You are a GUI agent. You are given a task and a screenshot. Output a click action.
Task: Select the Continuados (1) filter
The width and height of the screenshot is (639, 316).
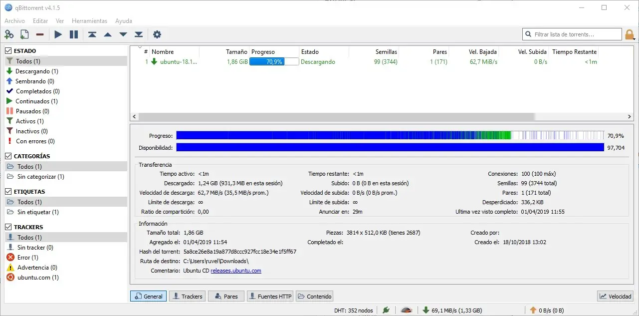click(x=66, y=101)
